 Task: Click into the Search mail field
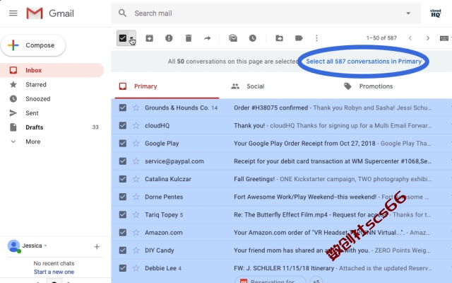pyautogui.click(x=266, y=13)
